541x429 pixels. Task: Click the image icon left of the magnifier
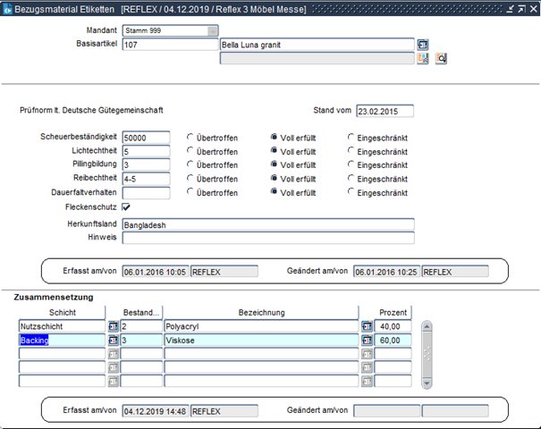tap(423, 59)
